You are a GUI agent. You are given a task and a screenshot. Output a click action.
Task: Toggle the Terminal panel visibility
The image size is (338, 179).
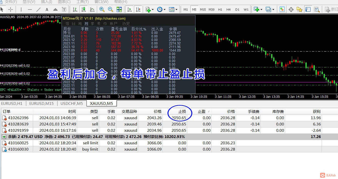click(x=308, y=9)
